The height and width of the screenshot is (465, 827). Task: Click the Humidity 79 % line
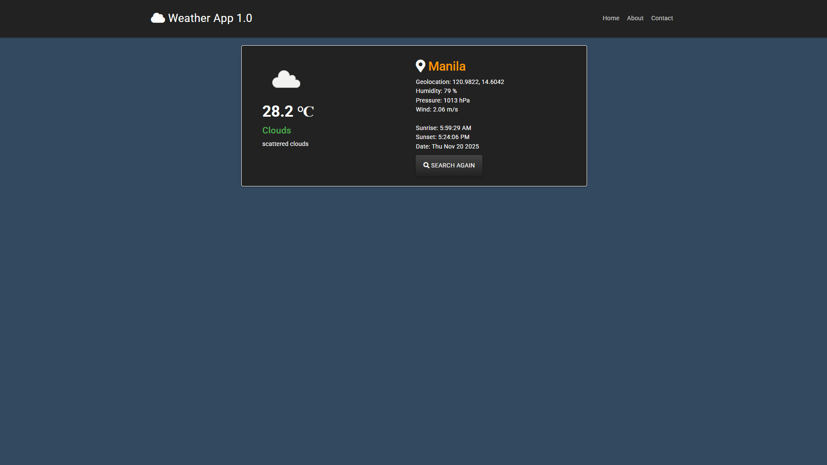click(x=436, y=91)
